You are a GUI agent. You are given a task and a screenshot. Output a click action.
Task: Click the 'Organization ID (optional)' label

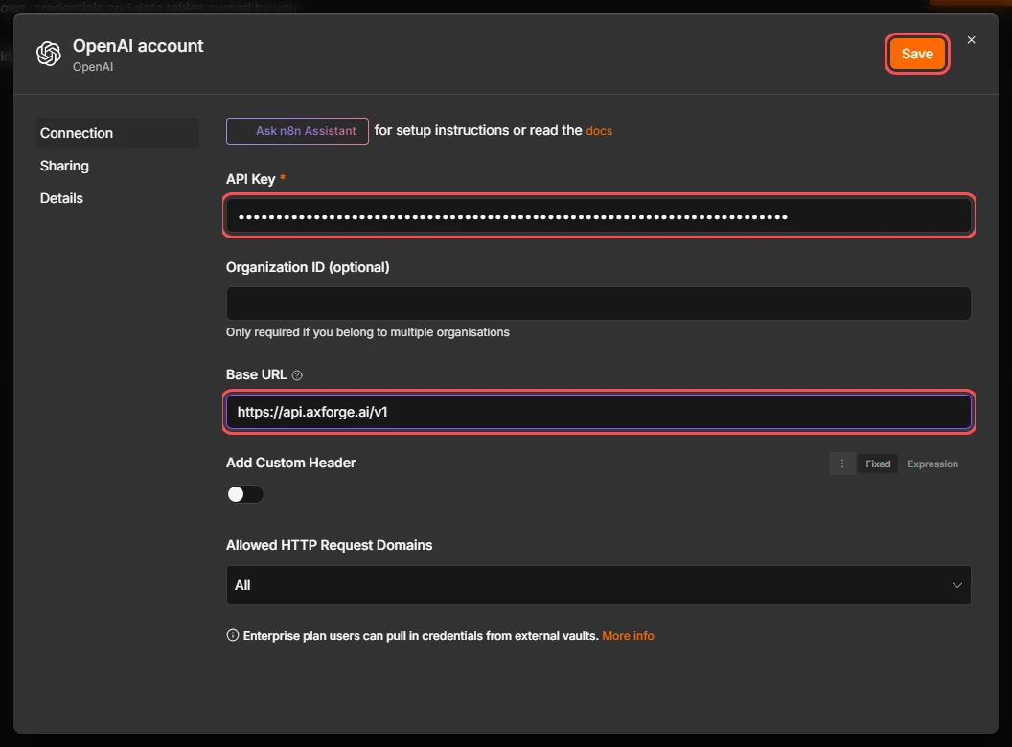coord(308,267)
